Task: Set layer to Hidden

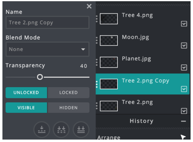Action: tap(68, 108)
